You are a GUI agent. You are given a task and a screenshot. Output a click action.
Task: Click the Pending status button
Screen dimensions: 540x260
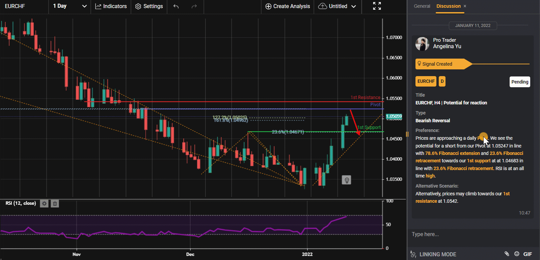(520, 82)
